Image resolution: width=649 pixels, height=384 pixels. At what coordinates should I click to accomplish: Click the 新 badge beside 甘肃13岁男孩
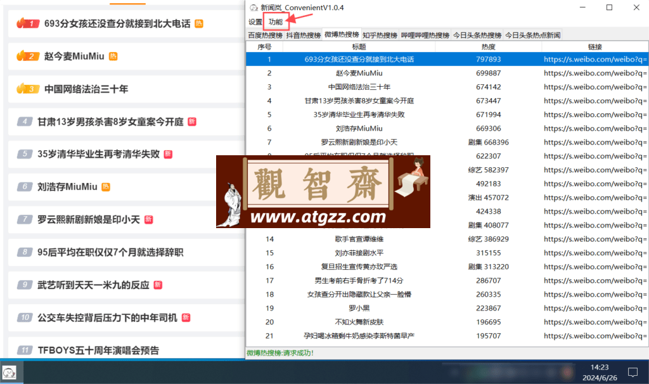(191, 122)
